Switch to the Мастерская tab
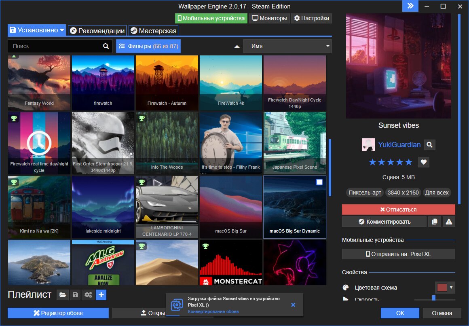 click(154, 31)
